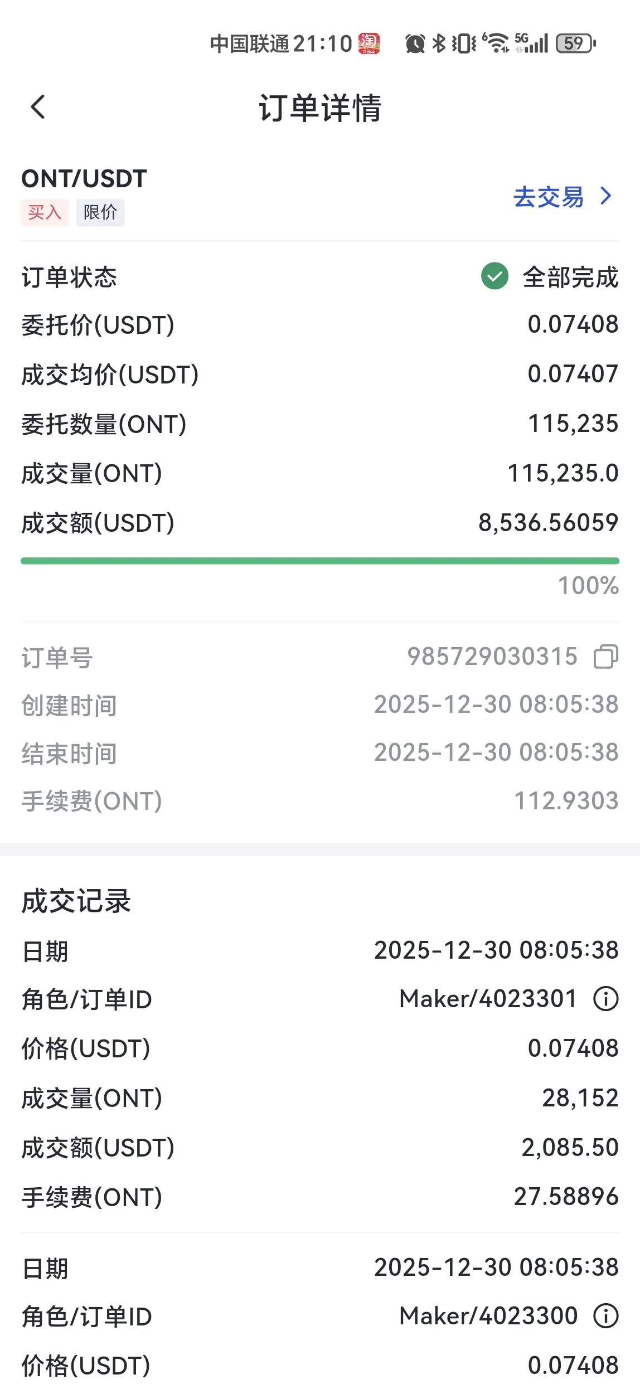Tap the Bluetooth status icon
Image resolution: width=640 pixels, height=1389 pixels.
pyautogui.click(x=439, y=43)
